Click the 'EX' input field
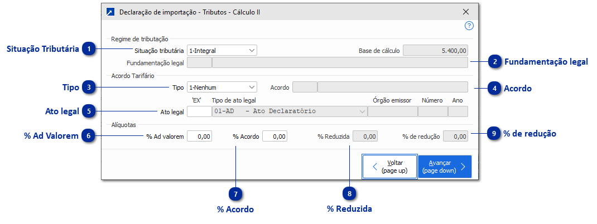597x224 pixels. pos(199,111)
